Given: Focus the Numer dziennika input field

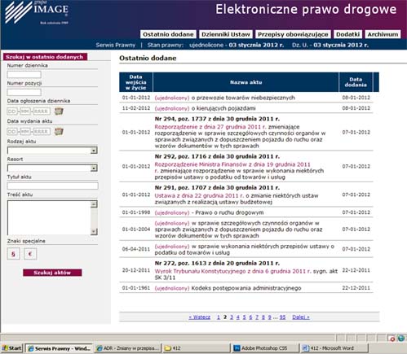Looking at the screenshot, I should 24,75.
